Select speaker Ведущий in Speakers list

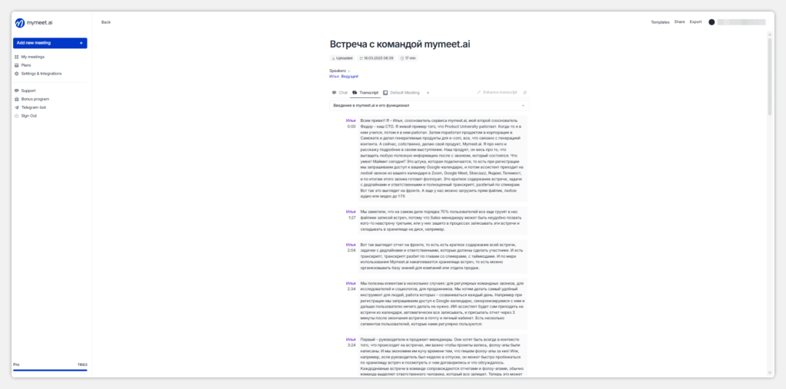point(349,76)
